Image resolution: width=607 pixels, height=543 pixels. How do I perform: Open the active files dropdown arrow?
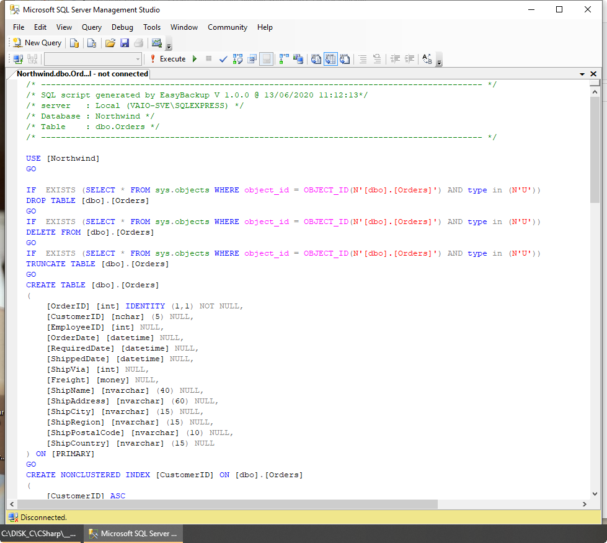click(x=582, y=74)
